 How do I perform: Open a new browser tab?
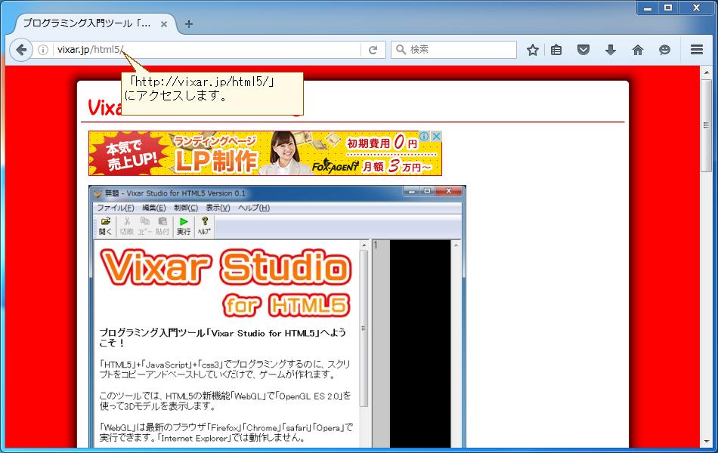click(x=188, y=23)
